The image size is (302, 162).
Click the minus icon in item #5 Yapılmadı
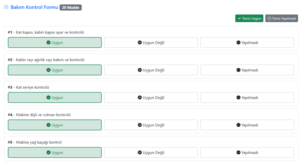click(238, 152)
